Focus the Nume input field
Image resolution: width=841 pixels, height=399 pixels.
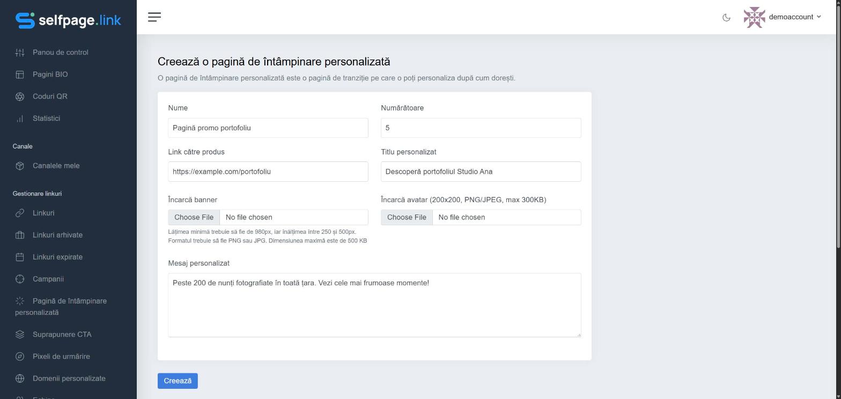click(x=268, y=128)
